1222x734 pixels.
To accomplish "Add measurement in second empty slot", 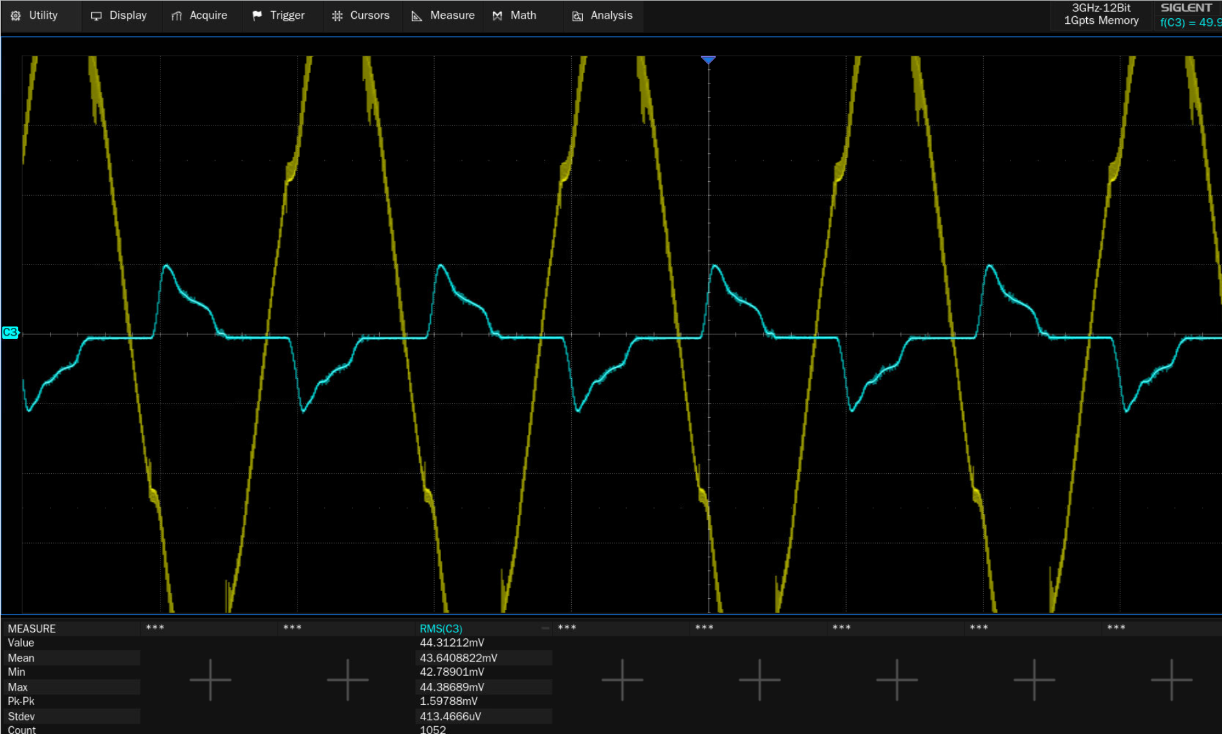I will click(347, 680).
